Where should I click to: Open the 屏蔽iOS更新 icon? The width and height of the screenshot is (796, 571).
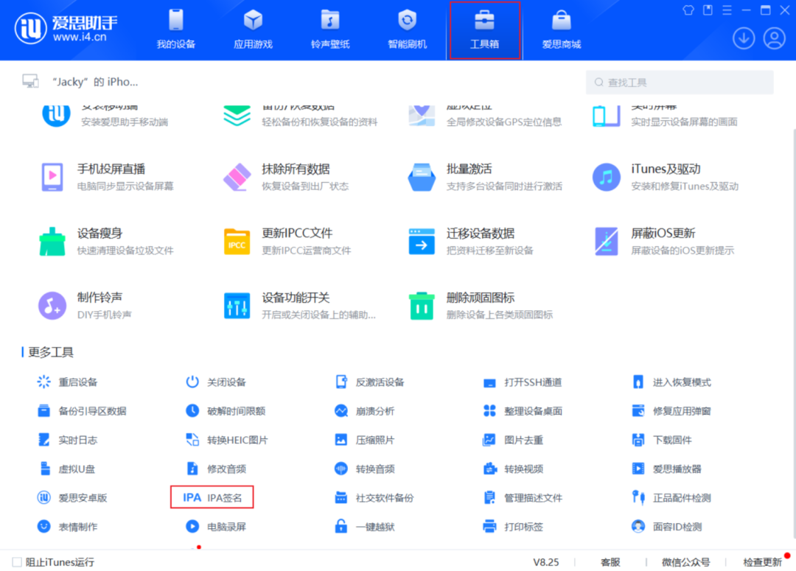(x=606, y=242)
